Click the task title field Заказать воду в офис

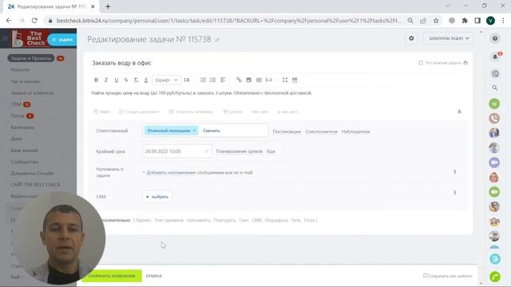[121, 63]
